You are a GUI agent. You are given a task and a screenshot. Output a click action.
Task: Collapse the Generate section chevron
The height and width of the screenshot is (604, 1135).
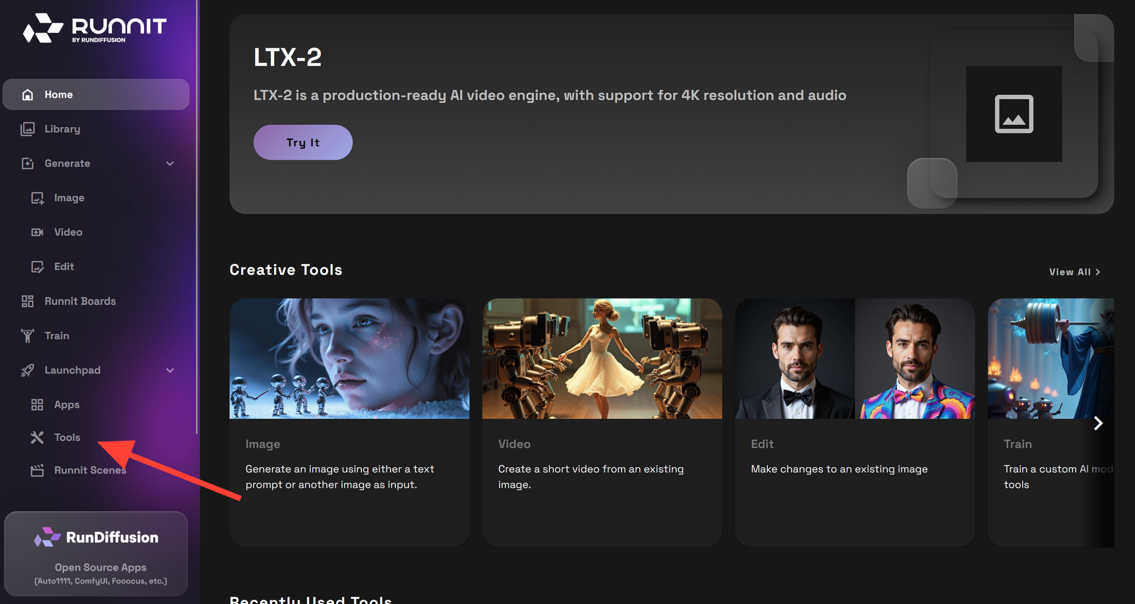[x=170, y=163]
